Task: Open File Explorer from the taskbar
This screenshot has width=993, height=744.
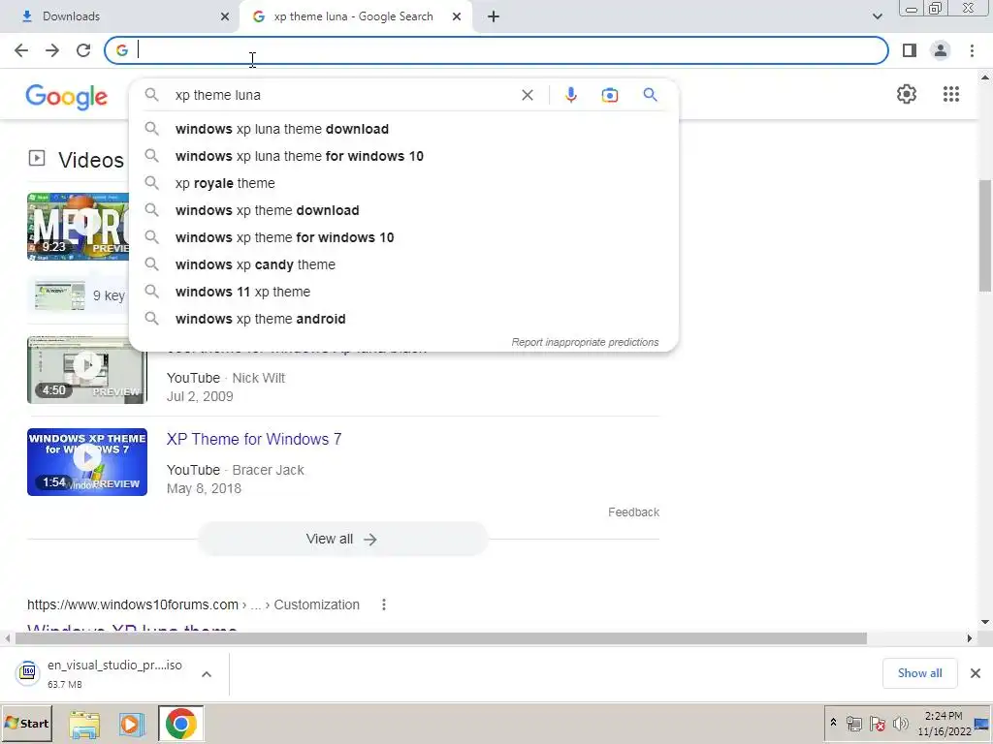Action: 84,724
